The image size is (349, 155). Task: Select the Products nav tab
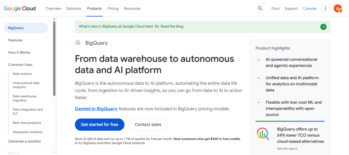[94, 9]
